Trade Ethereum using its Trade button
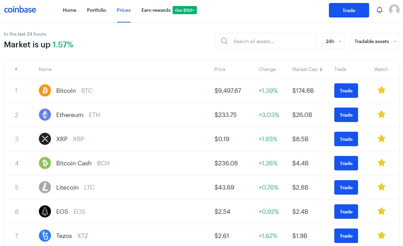Screen dimensions: 403x246 click(346, 115)
